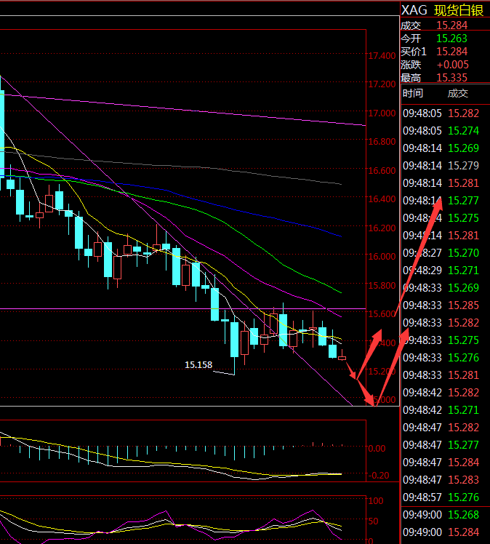This screenshot has height=544, width=490.
Task: Click the 最高 high value 15.335
Action: pos(452,78)
